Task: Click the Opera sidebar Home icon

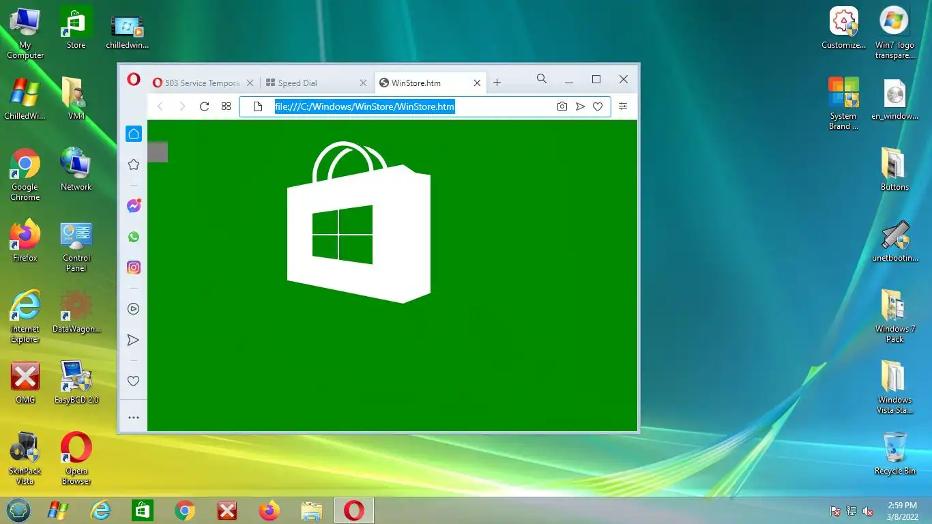Action: pos(134,134)
